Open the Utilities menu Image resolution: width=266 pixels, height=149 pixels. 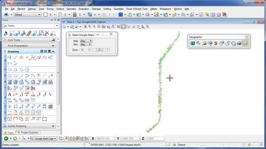[153, 9]
